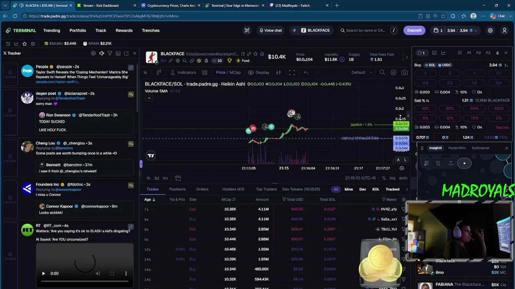
Task: Expand the wallet balance dropdown in the header
Action: [476, 31]
